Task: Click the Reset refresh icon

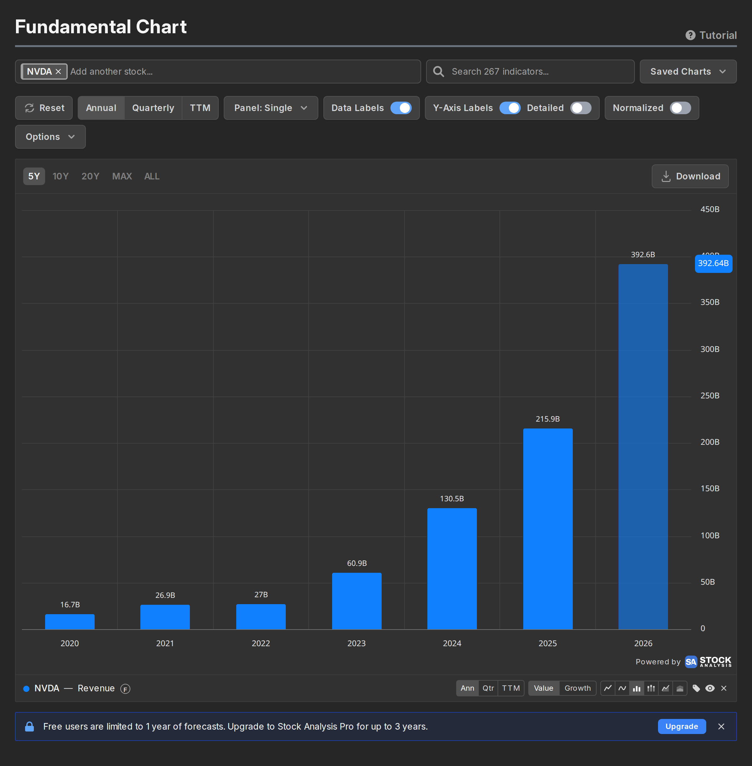Action: [30, 108]
